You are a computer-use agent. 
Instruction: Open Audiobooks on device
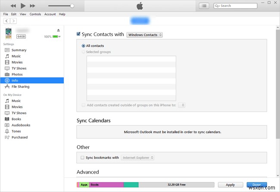[32, 125]
